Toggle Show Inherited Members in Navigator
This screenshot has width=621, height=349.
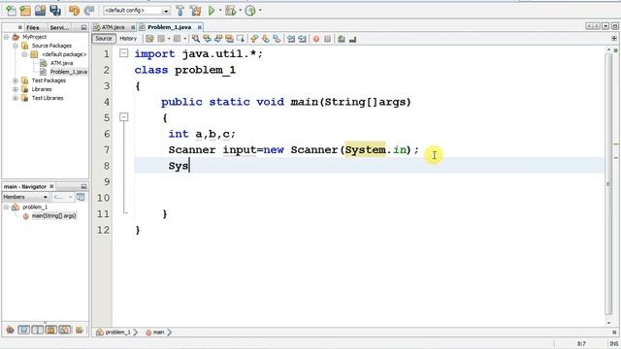(11, 330)
